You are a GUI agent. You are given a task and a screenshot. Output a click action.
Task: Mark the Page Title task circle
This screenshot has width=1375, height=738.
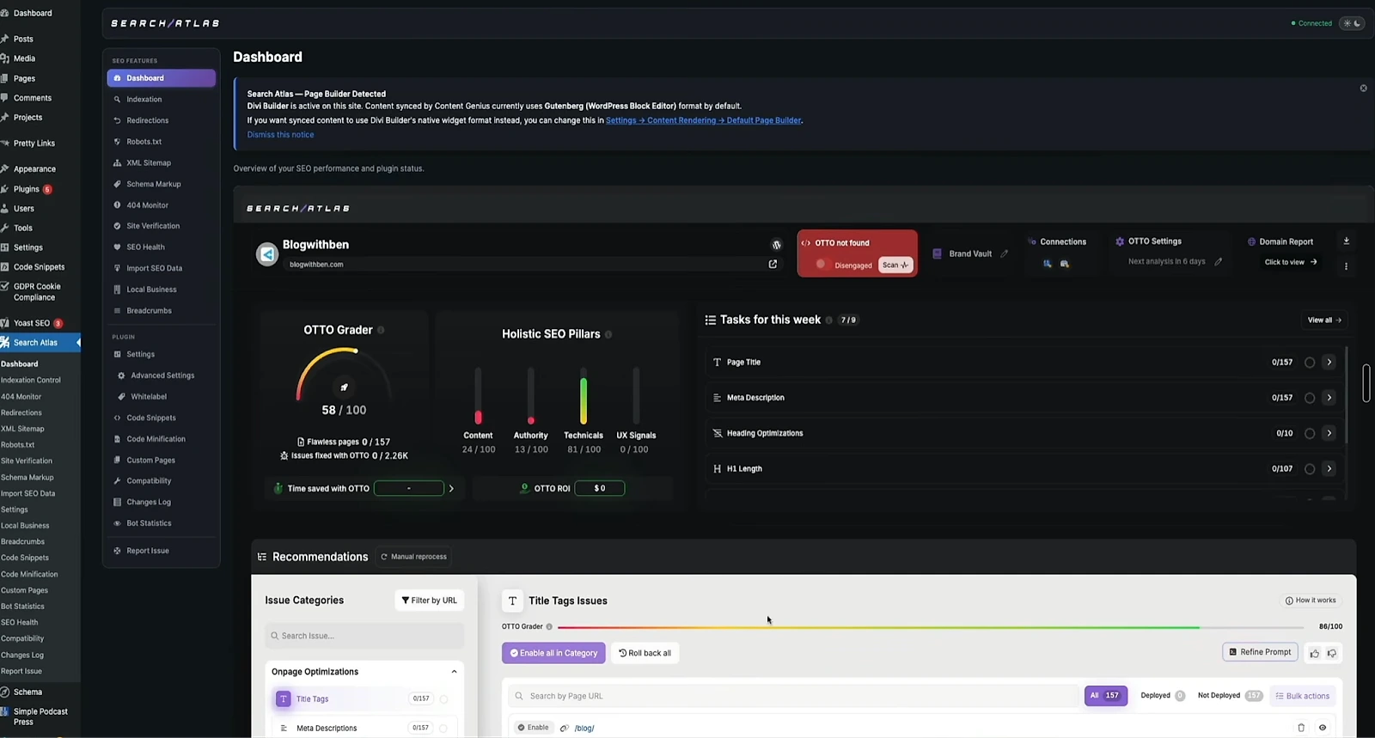1310,363
